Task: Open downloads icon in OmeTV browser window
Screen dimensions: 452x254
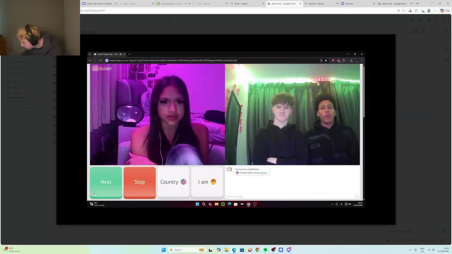Action: (351, 60)
